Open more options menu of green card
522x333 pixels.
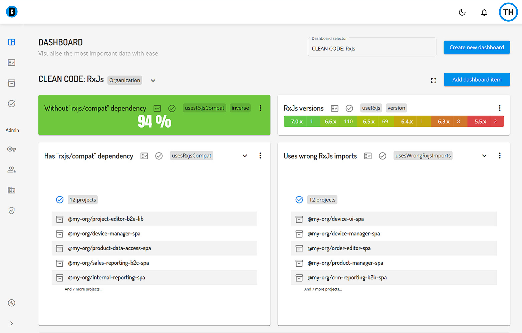point(260,108)
